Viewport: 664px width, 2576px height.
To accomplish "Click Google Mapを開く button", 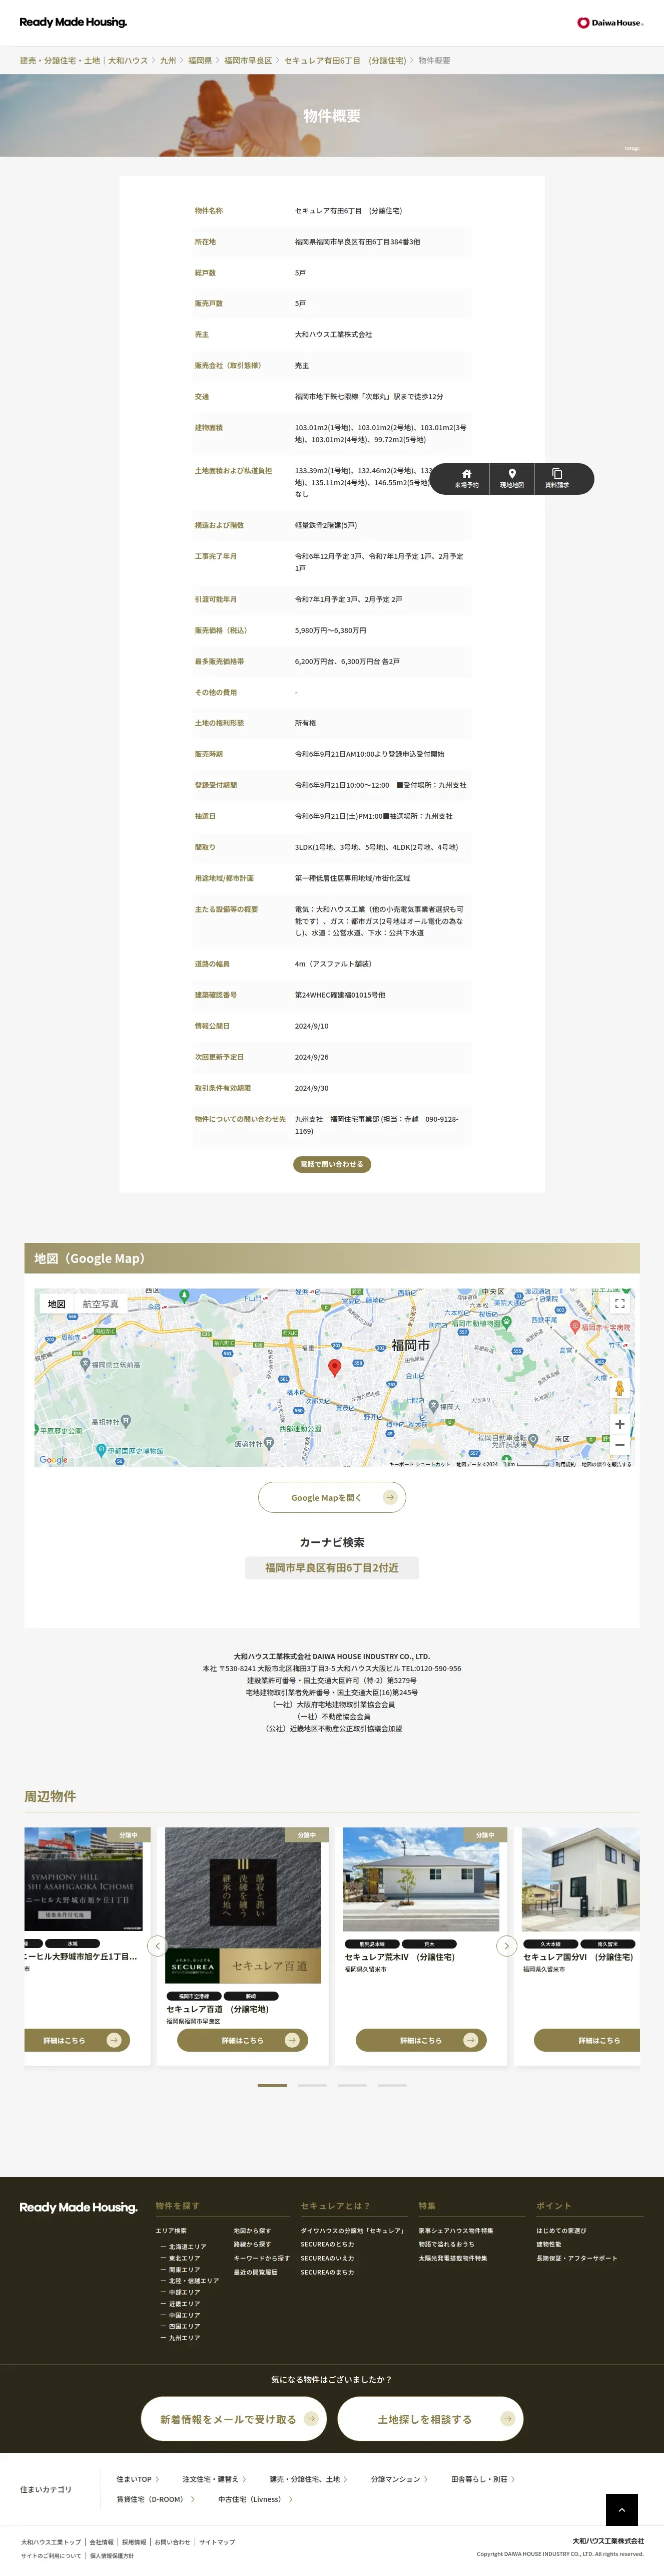I will pos(332,1497).
